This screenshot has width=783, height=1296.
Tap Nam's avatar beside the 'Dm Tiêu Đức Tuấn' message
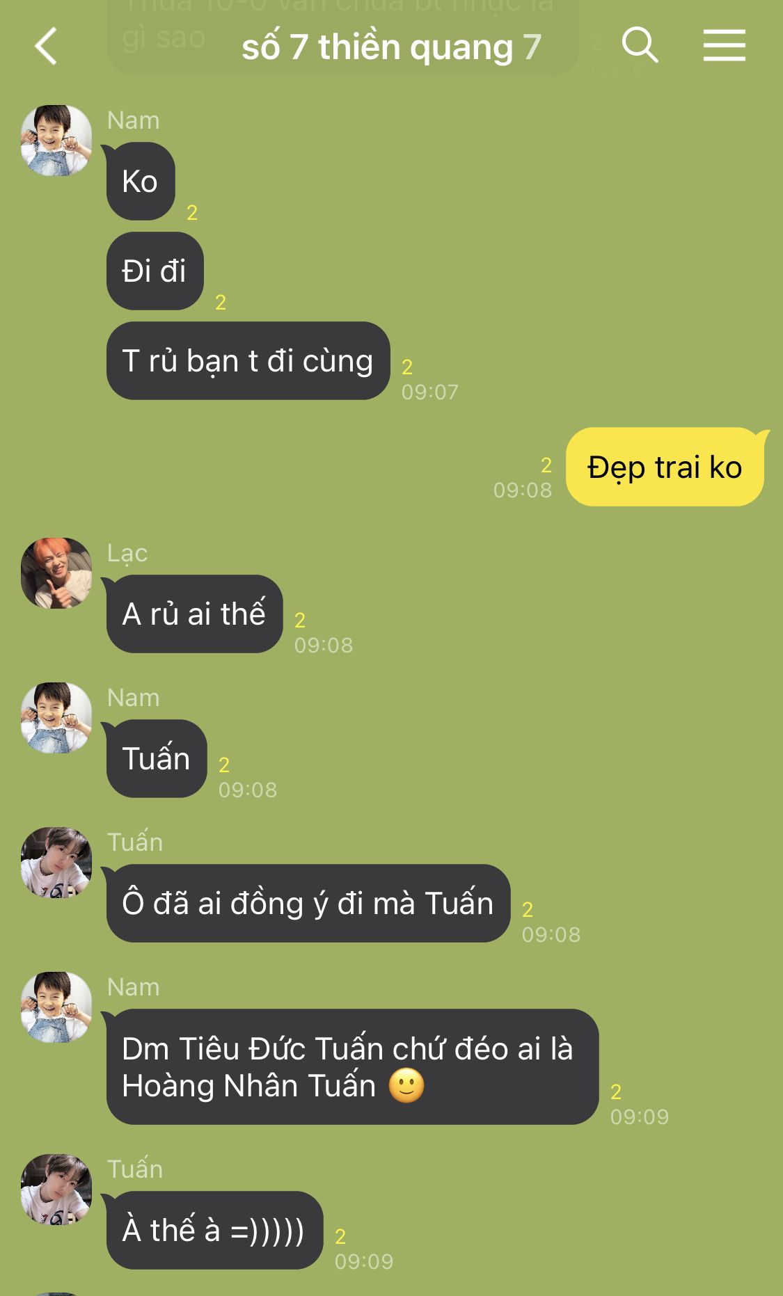click(56, 1007)
